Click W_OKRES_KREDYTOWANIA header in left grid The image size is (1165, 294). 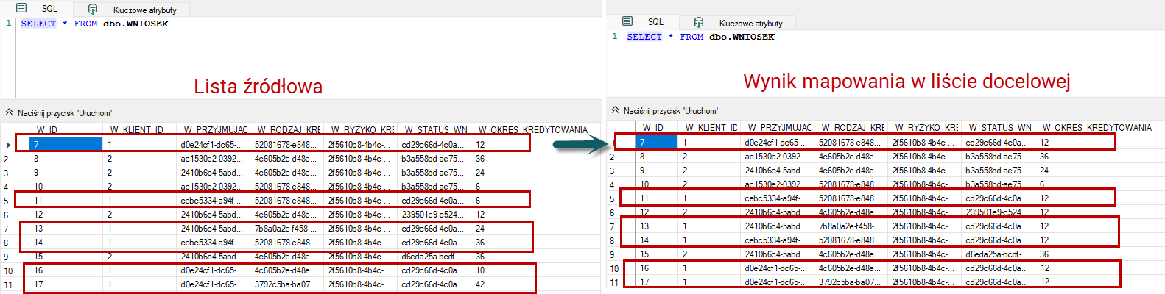pyautogui.click(x=533, y=130)
